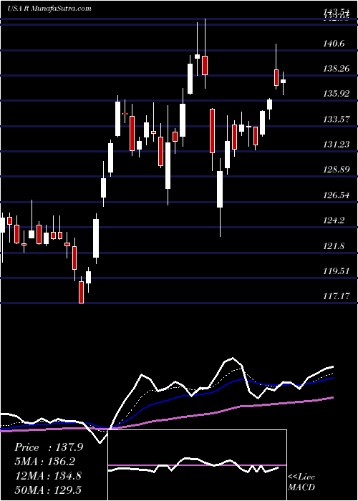358x501 pixels.
Task: Click the 12MA : 134.8 legend entry
Action: pos(48,476)
